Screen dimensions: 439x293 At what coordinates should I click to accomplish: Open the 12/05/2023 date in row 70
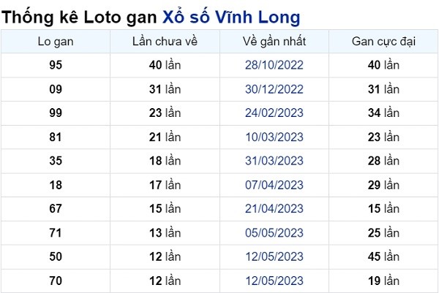(x=274, y=281)
